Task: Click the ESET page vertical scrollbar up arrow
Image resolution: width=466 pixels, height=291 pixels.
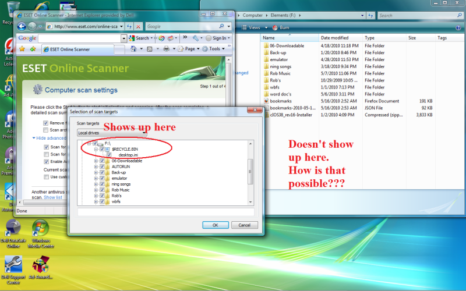Action: point(228,60)
